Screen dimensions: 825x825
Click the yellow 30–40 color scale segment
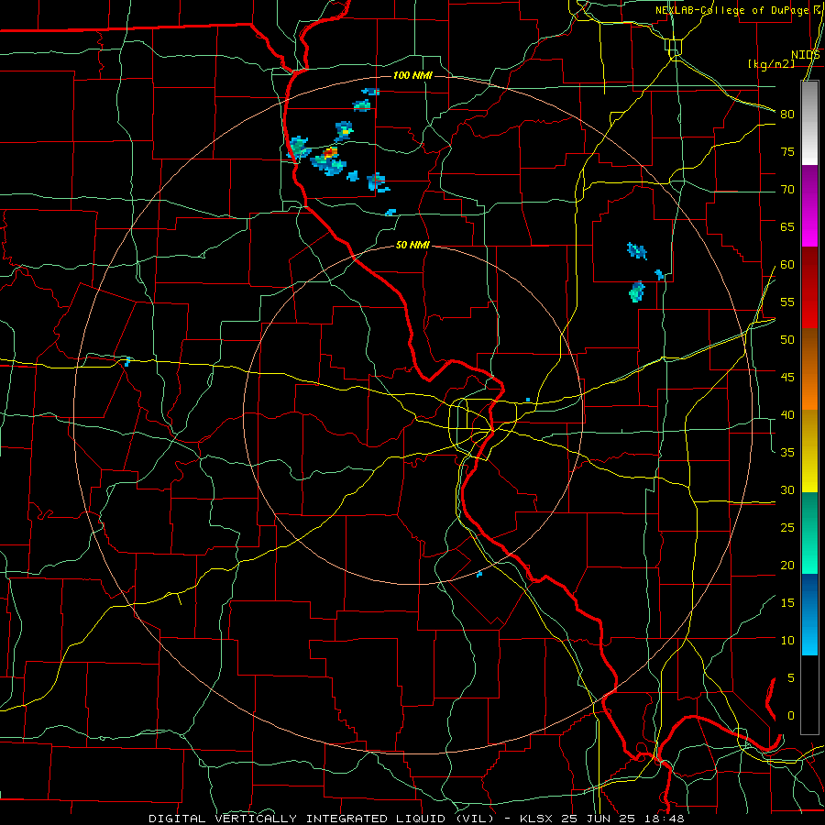click(x=809, y=451)
